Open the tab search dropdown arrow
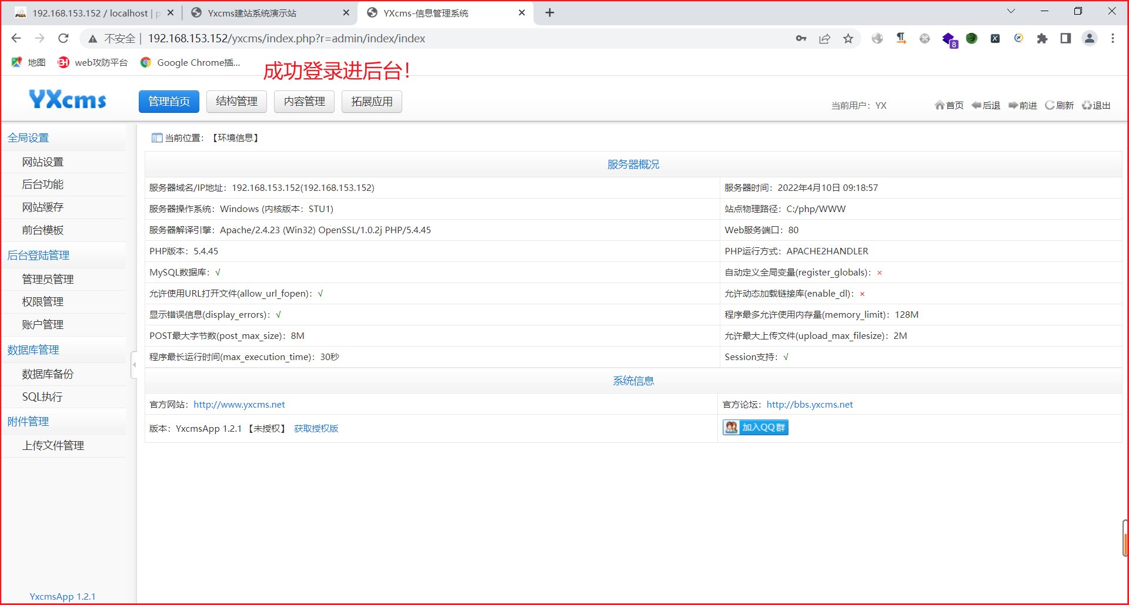The image size is (1129, 605). 1011,11
